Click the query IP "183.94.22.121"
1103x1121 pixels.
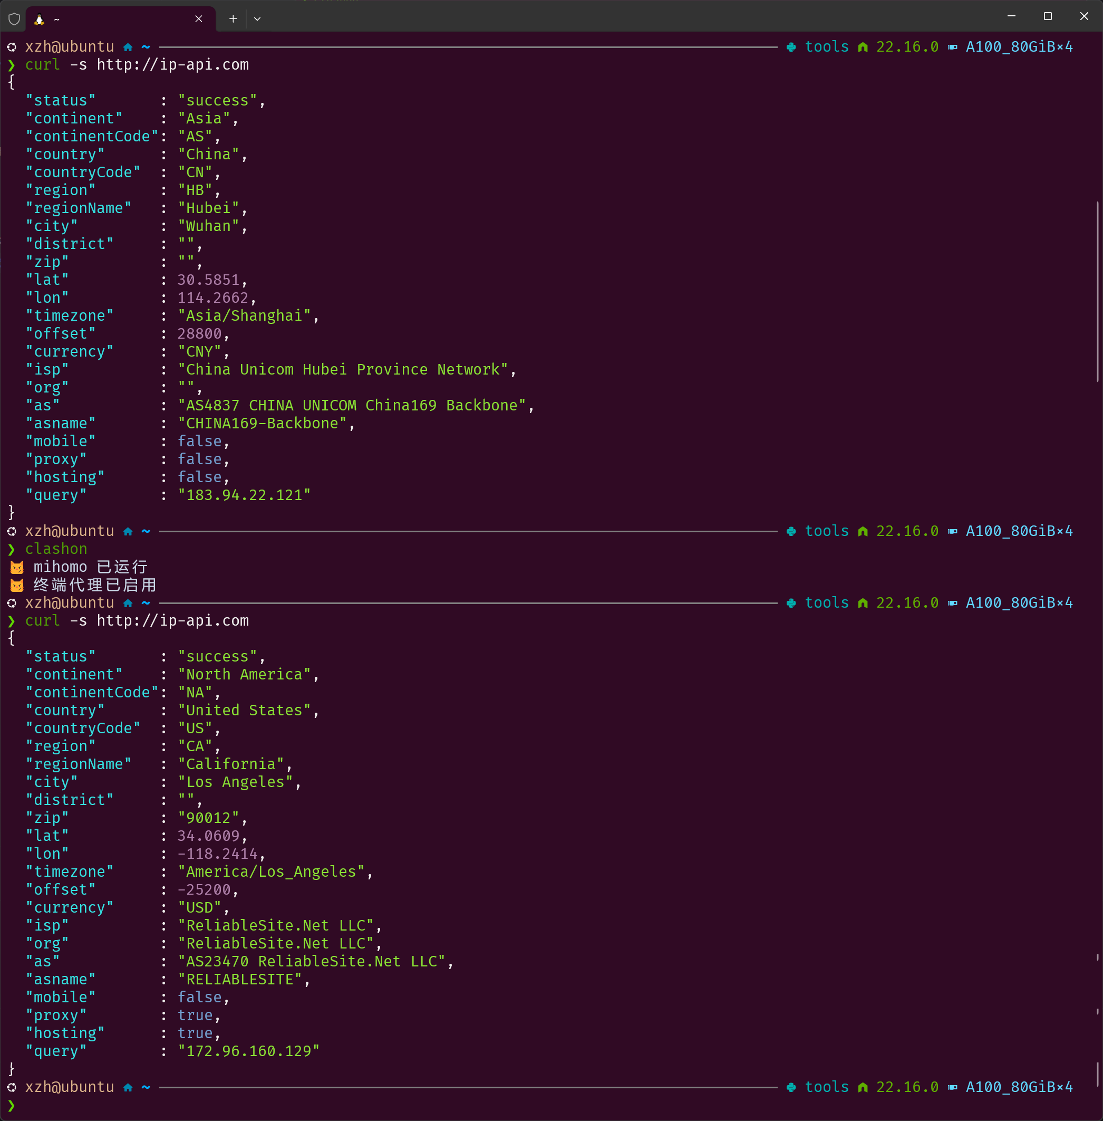244,495
